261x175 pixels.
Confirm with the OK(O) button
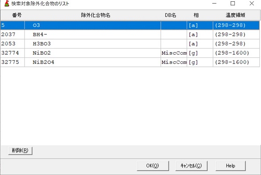153,166
